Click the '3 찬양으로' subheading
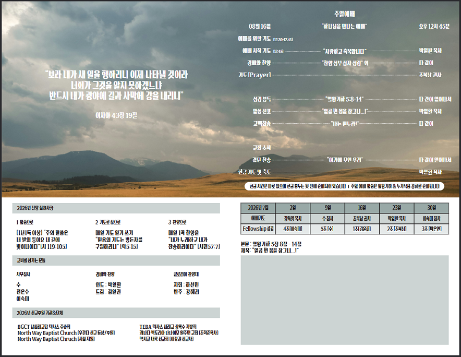This screenshot has width=461, height=357. (x=177, y=222)
